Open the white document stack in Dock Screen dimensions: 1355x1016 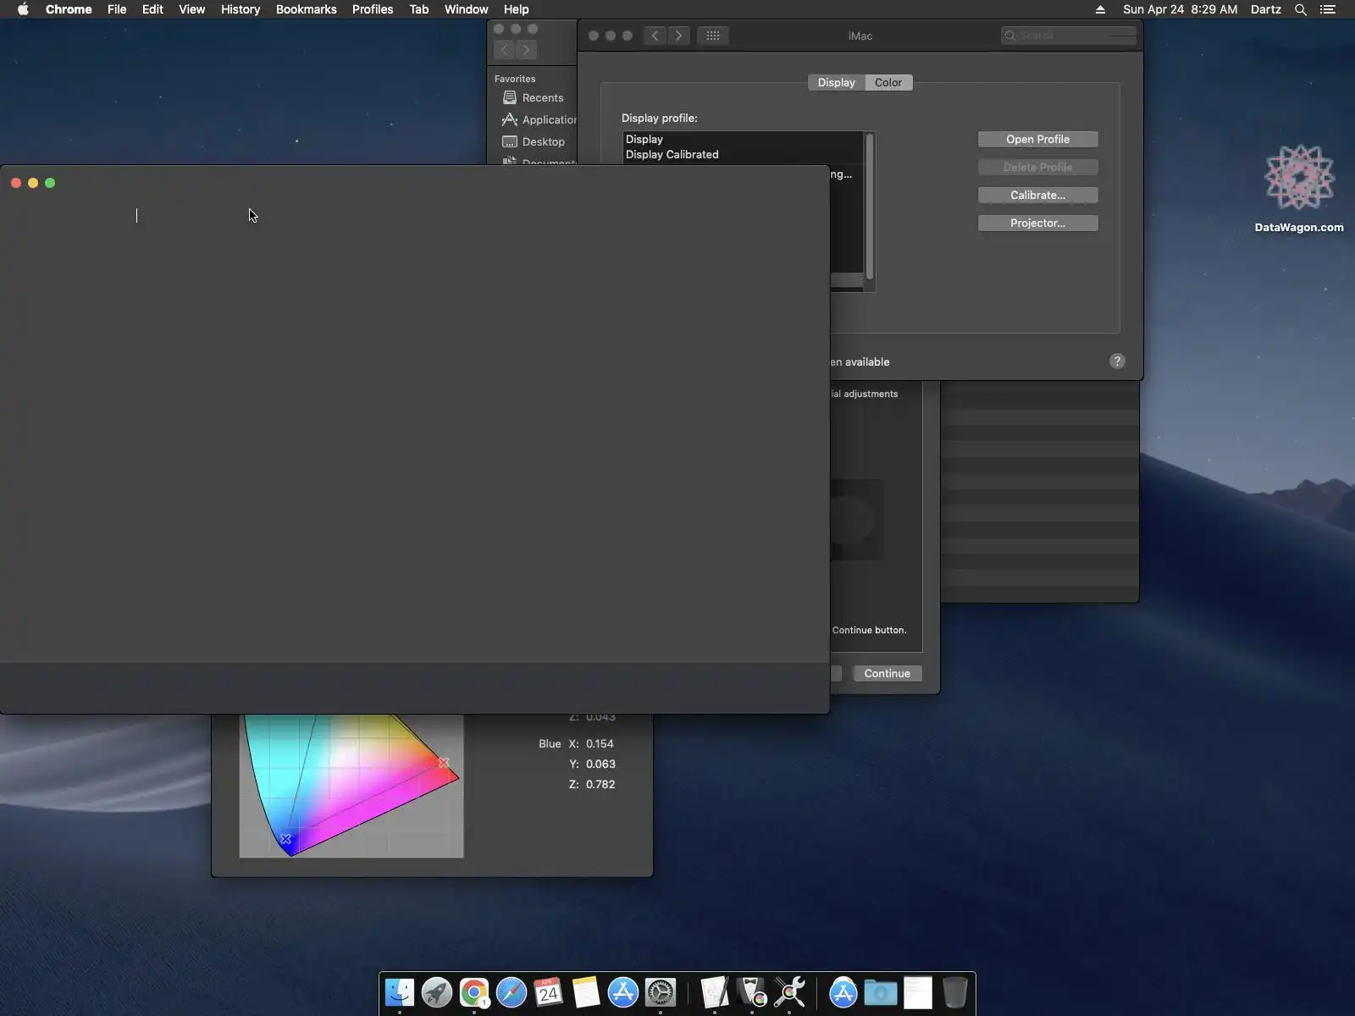click(x=918, y=992)
